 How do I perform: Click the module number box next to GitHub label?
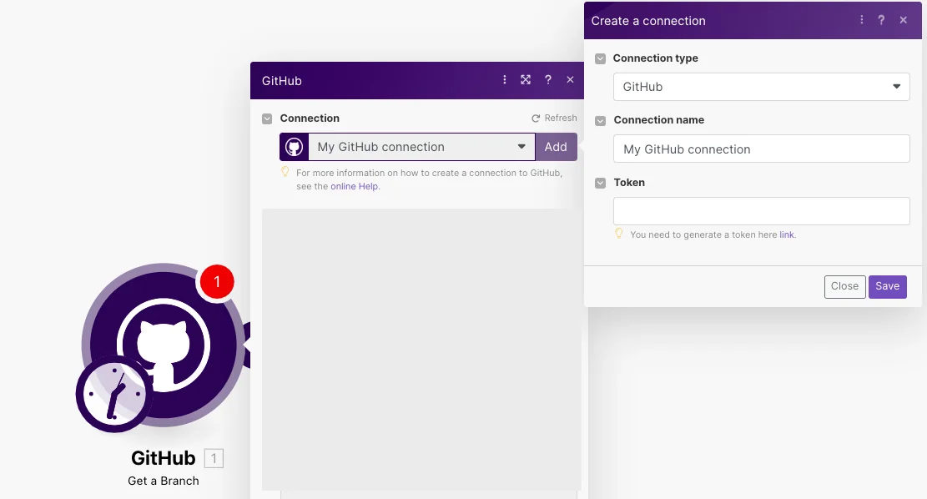pyautogui.click(x=214, y=458)
